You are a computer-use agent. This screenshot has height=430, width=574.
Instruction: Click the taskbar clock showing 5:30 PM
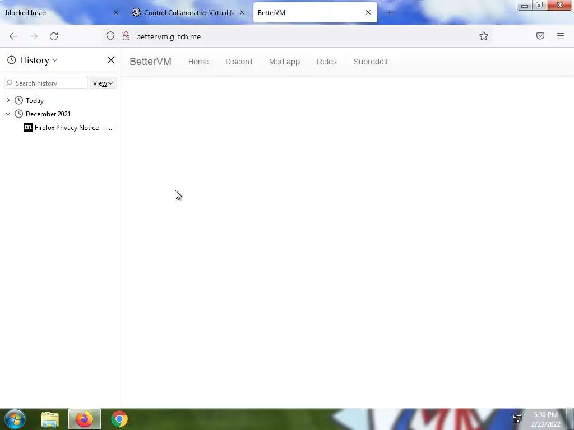point(546,419)
